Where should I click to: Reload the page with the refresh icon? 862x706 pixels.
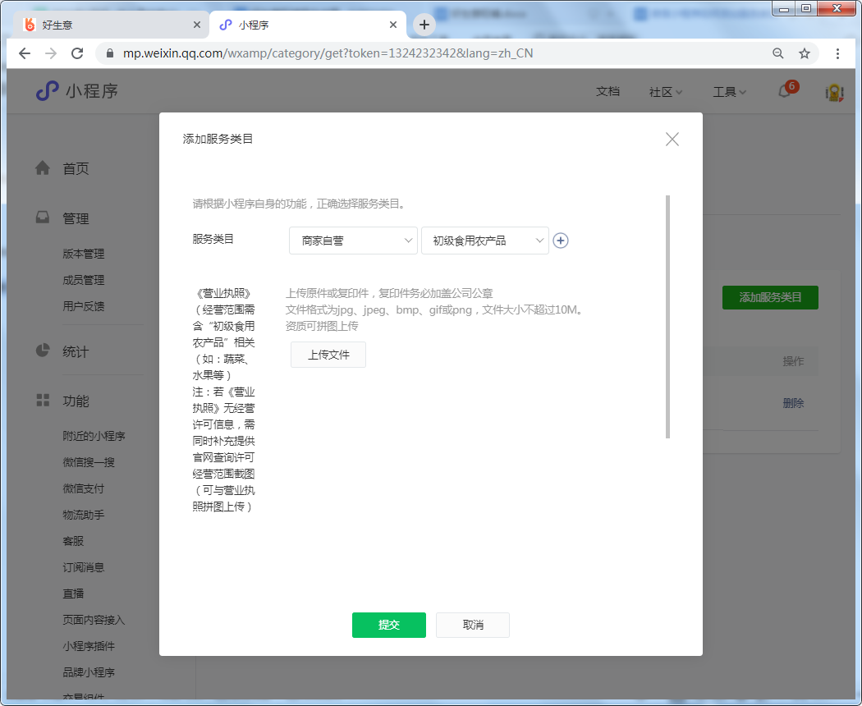pyautogui.click(x=77, y=53)
